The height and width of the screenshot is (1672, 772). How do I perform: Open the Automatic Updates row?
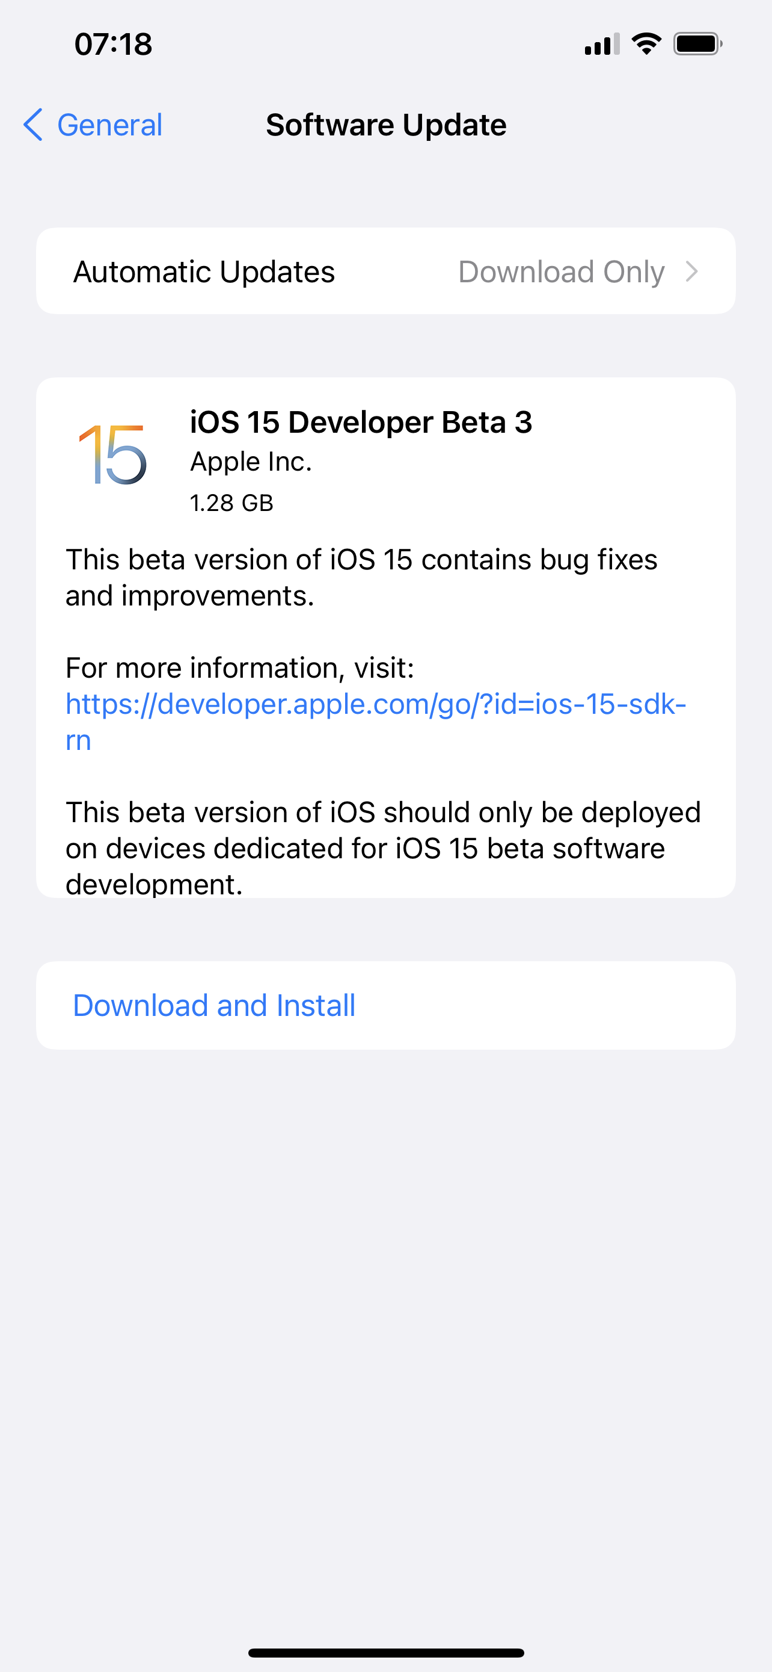[x=204, y=271]
